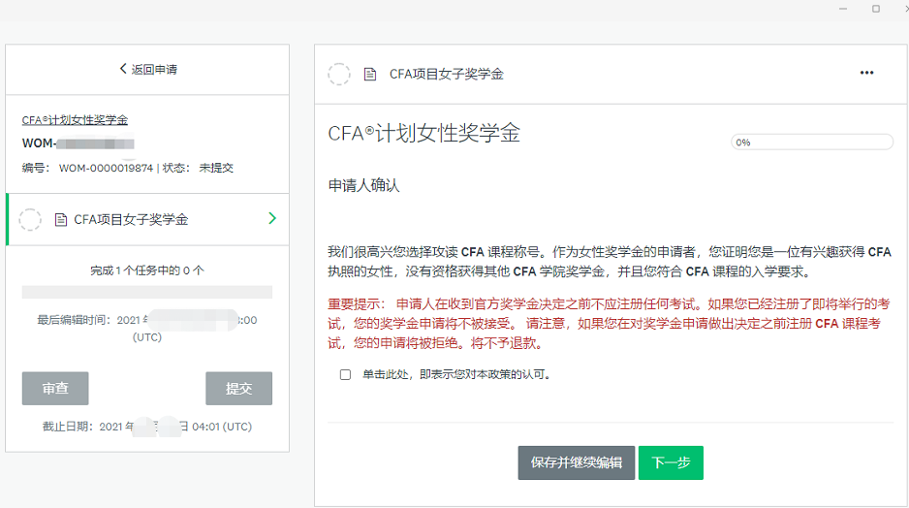Click the red 重要提示 notice text
This screenshot has height=508, width=909.
(x=609, y=324)
